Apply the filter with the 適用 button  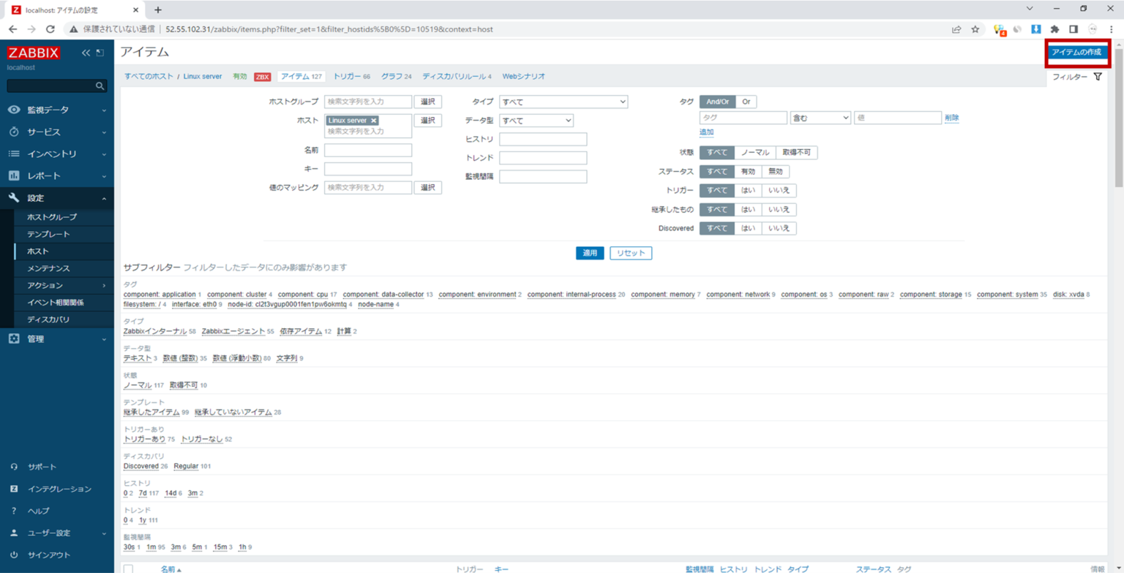(x=591, y=252)
